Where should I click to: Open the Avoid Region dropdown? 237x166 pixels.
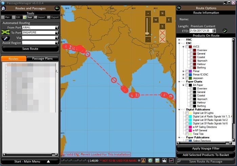(57, 43)
